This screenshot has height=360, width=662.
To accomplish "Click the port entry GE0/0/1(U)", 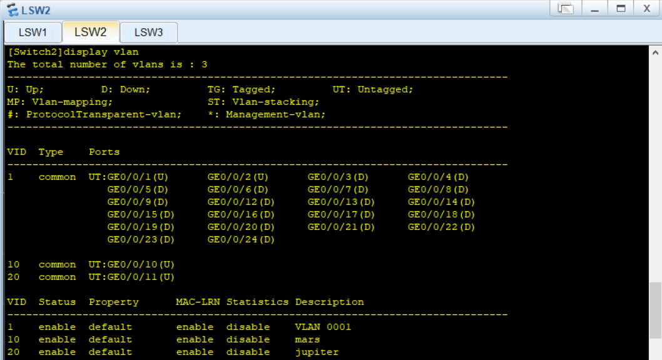I will 138,177.
